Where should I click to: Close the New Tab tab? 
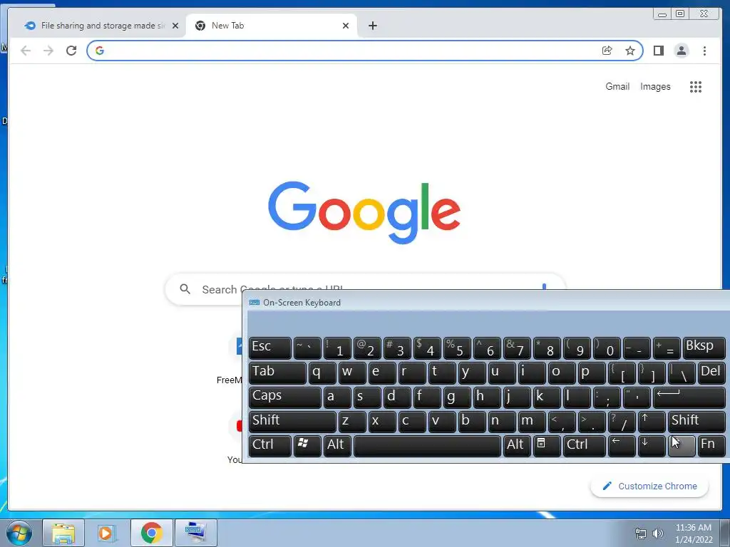(x=346, y=26)
